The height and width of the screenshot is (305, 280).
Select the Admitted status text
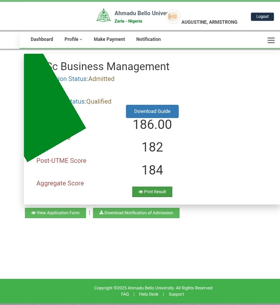coord(101,79)
